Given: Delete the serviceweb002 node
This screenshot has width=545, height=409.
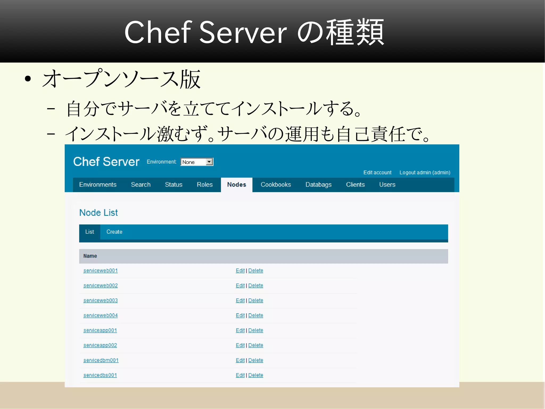Looking at the screenshot, I should (255, 285).
